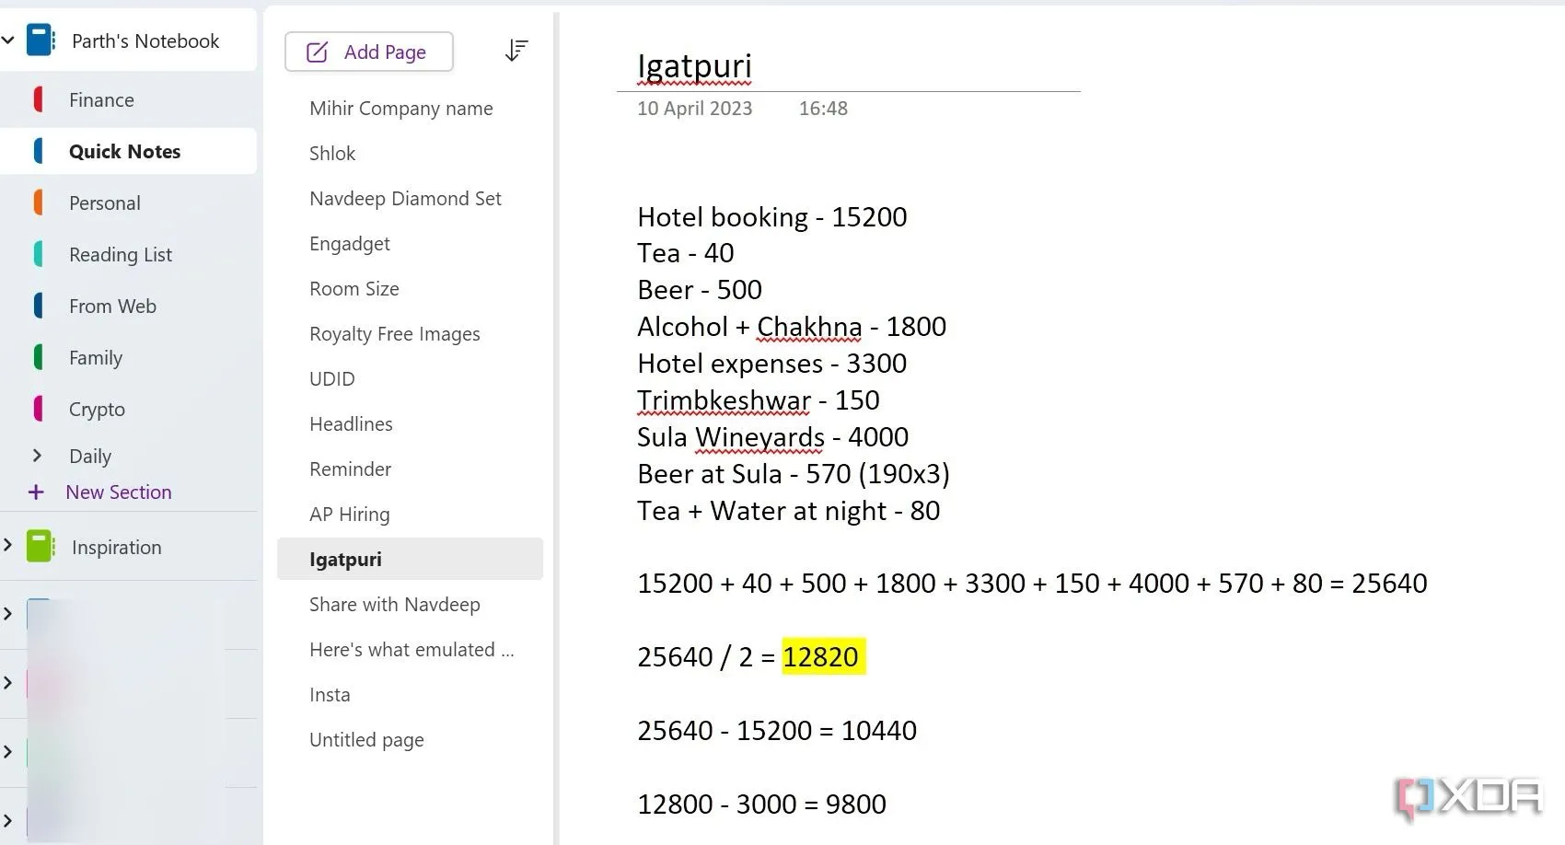Click New Section link
This screenshot has width=1565, height=845.
119,492
